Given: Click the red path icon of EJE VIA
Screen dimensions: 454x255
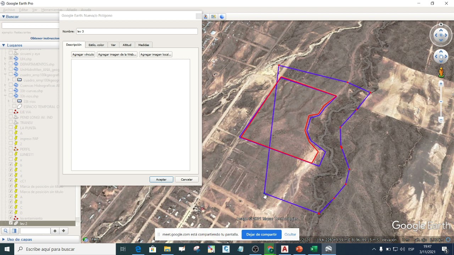Looking at the screenshot, I should click(x=16, y=112).
